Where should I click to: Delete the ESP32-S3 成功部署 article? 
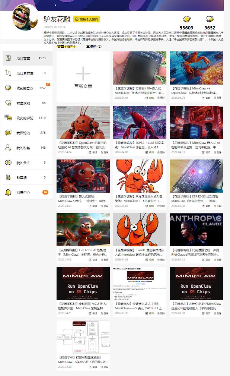click(x=218, y=206)
